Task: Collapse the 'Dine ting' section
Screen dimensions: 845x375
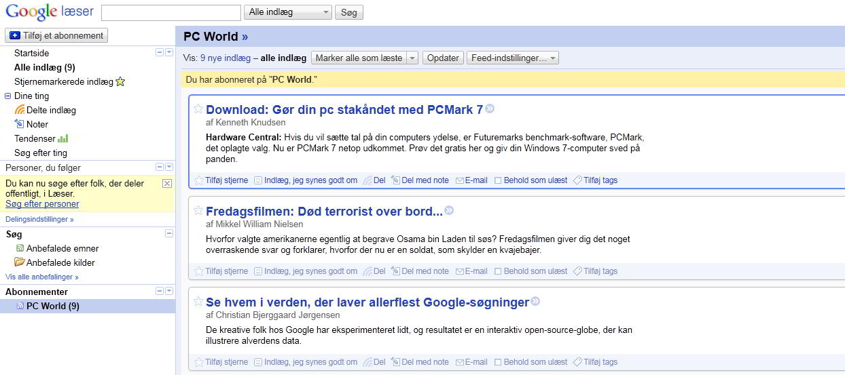Action: click(8, 96)
